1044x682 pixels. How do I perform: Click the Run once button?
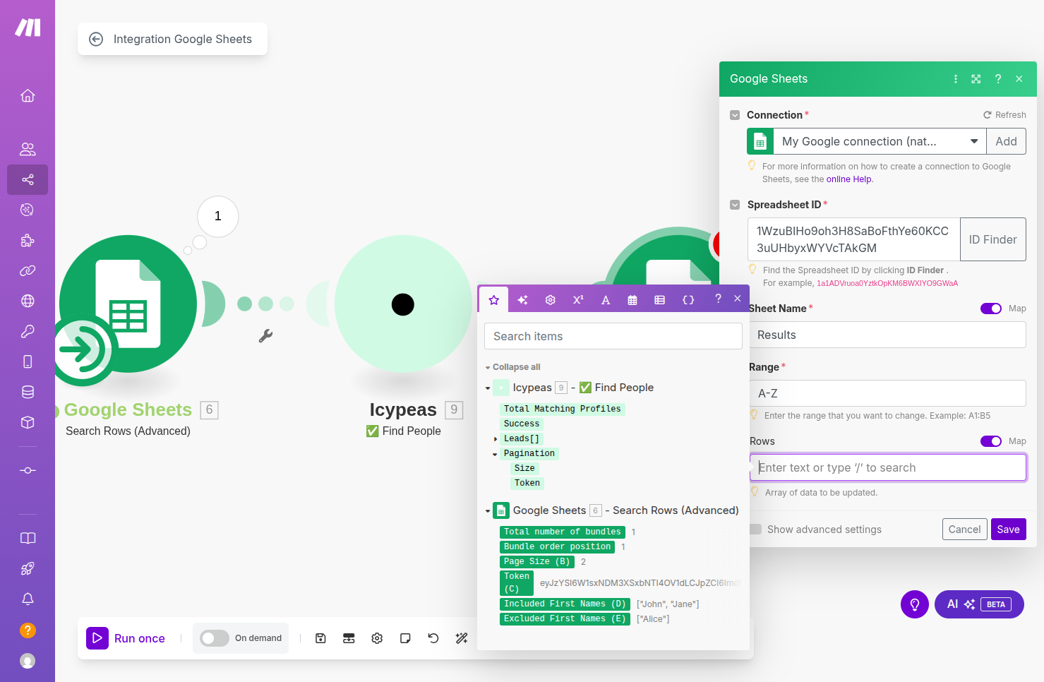coord(126,638)
